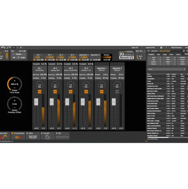Click IR 1 Crosstalk value
Image resolution: width=188 pixels, height=189 pixels.
(44, 64)
